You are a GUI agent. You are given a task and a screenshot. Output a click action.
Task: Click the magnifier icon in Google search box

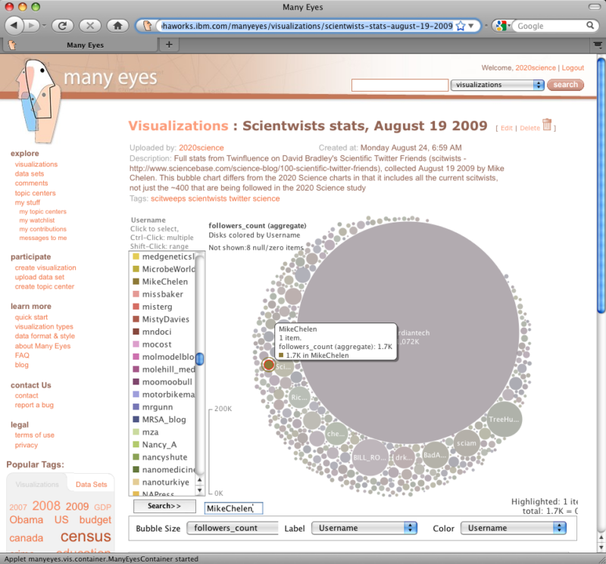(x=590, y=26)
